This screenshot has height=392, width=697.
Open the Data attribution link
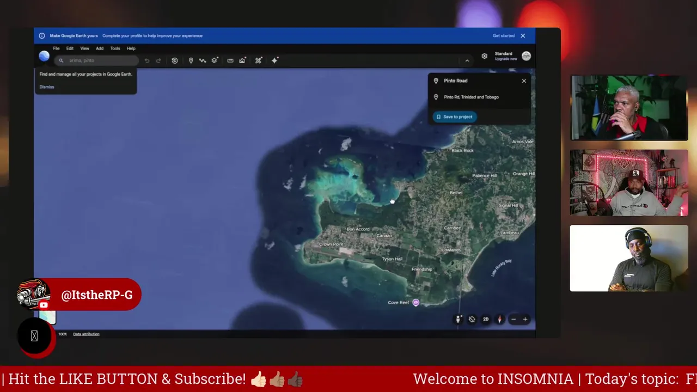pyautogui.click(x=86, y=334)
